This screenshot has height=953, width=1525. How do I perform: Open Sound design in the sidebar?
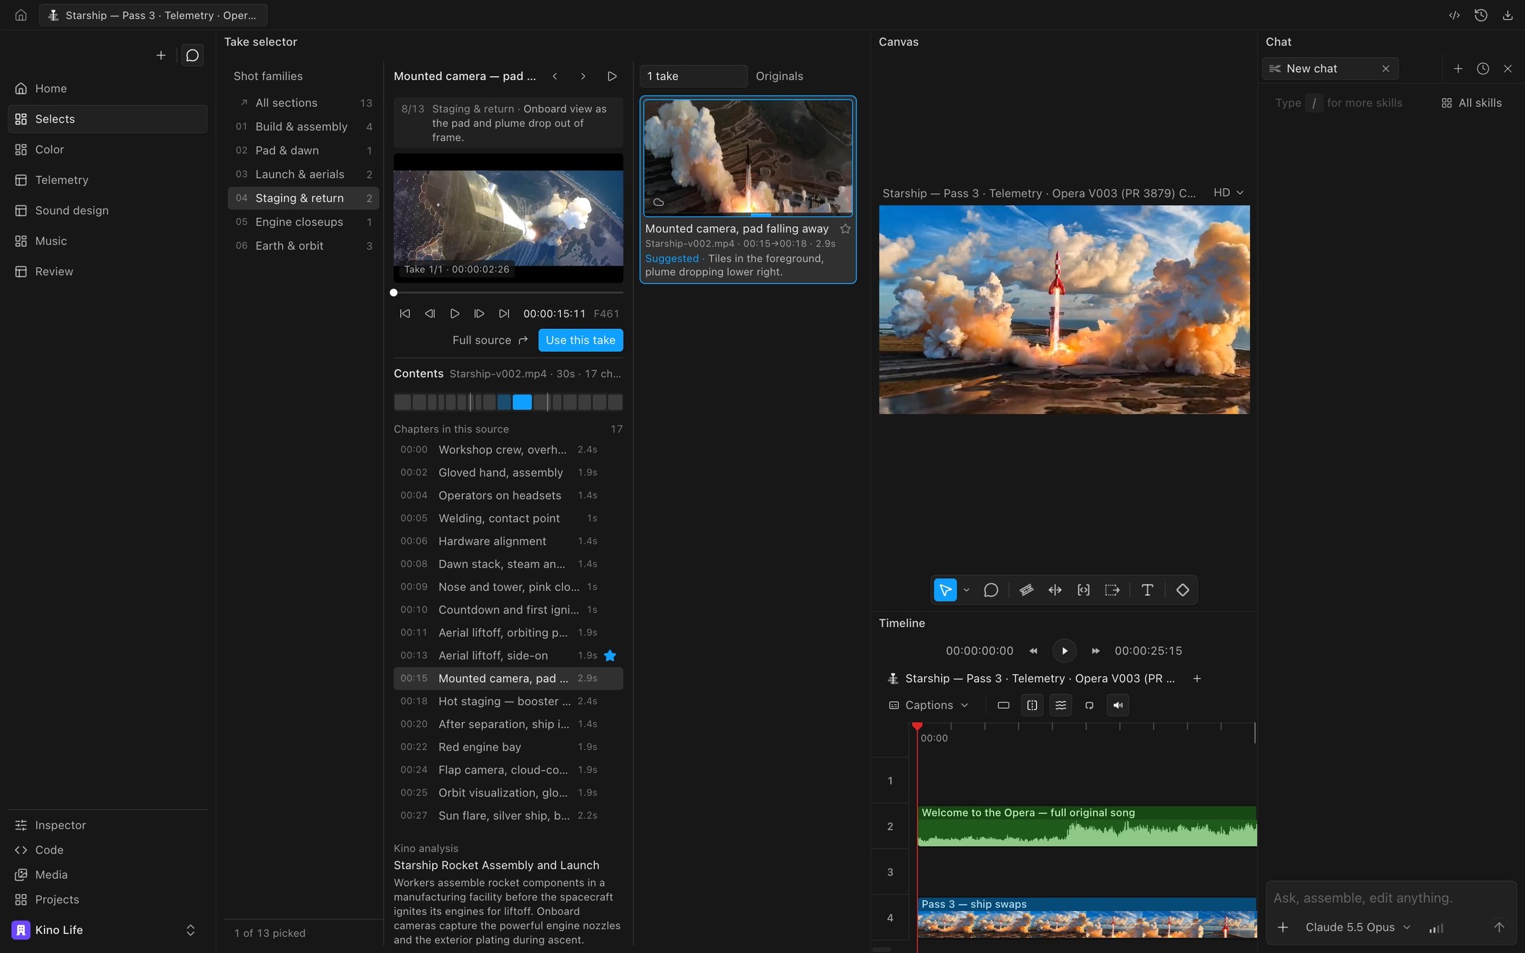107,210
